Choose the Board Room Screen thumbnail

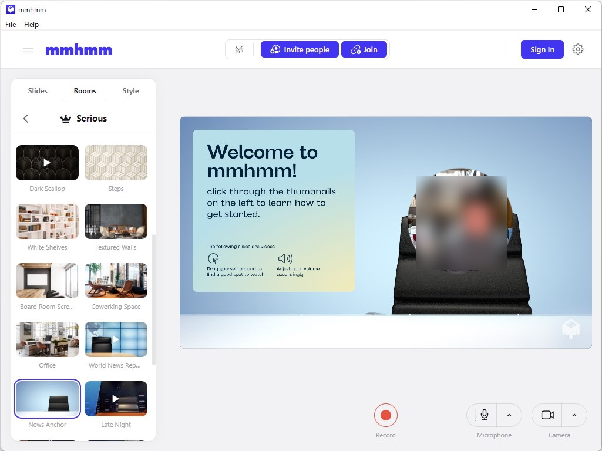click(47, 281)
